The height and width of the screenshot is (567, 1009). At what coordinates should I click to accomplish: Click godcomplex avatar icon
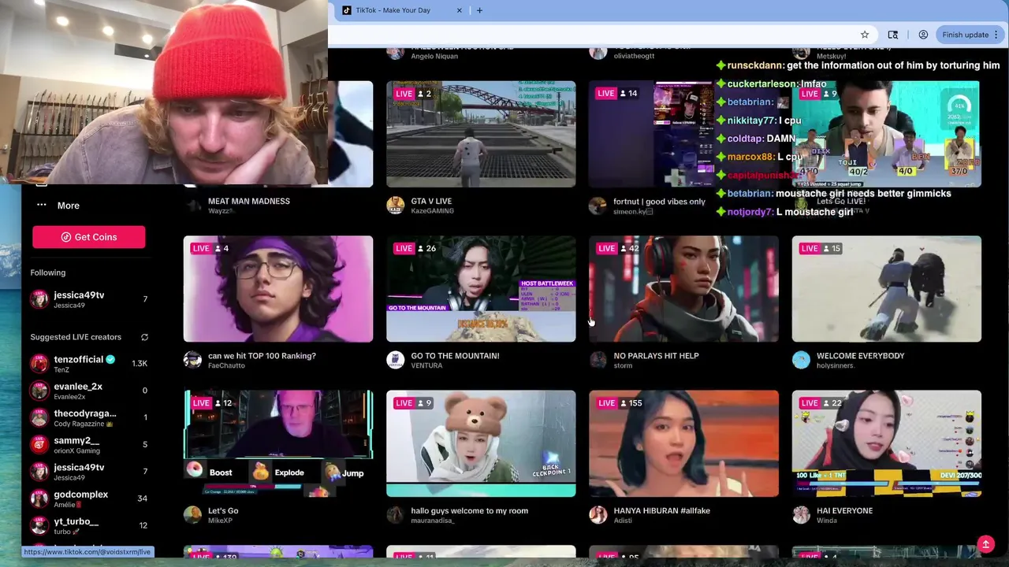coord(39,498)
